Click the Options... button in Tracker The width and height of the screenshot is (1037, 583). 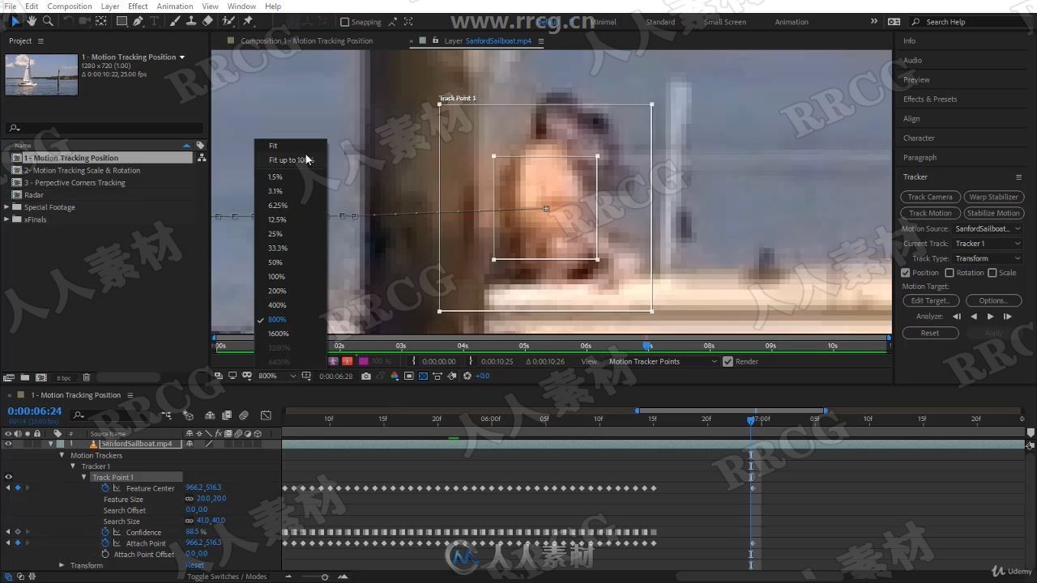click(993, 300)
